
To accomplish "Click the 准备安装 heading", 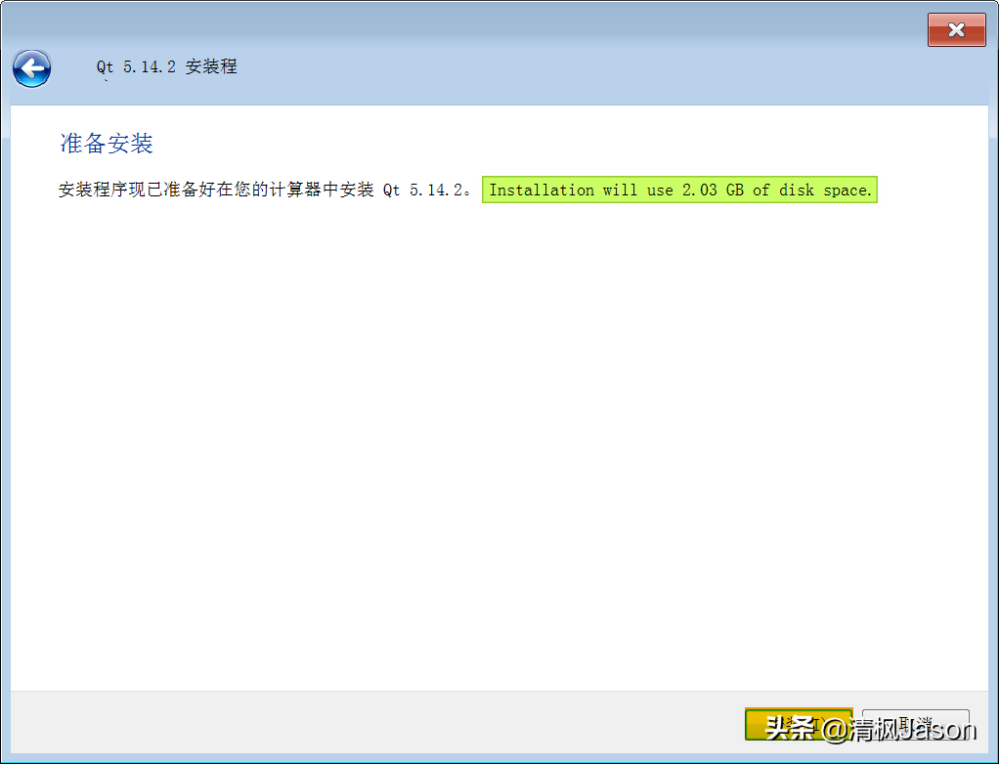I will coord(107,144).
